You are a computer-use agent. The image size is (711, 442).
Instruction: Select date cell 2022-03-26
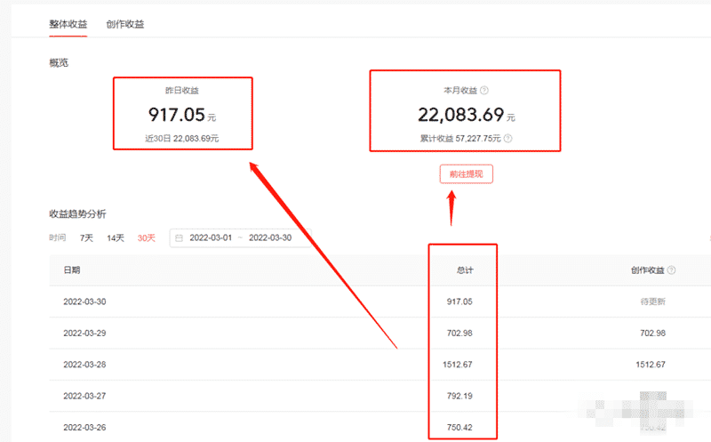pos(84,428)
